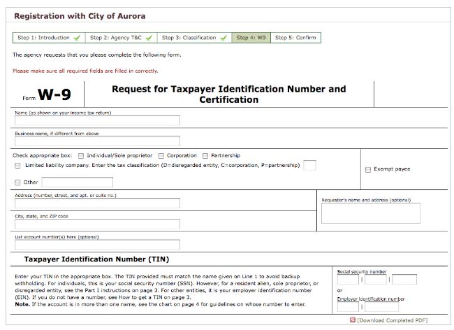Click the LLC tax classification box
The width and height of the screenshot is (454, 330).
pos(309,165)
